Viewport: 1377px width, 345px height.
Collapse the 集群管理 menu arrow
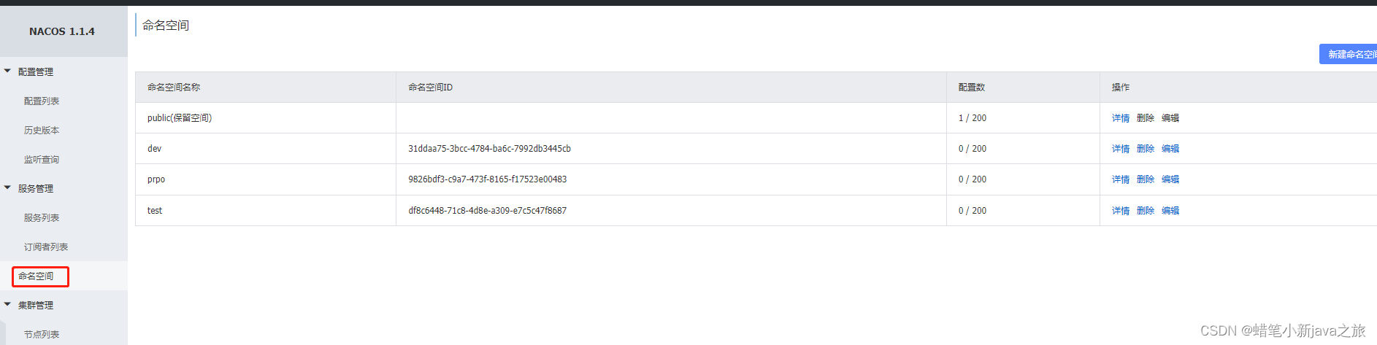point(7,305)
